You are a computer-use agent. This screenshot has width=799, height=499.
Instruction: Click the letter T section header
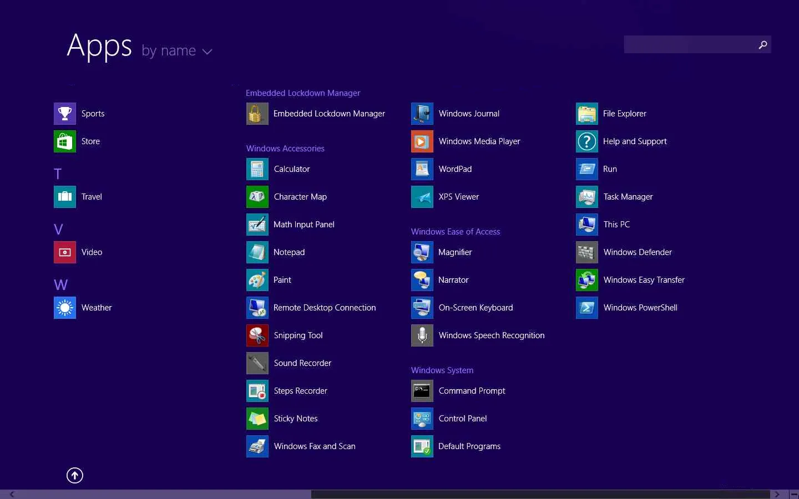[58, 174]
